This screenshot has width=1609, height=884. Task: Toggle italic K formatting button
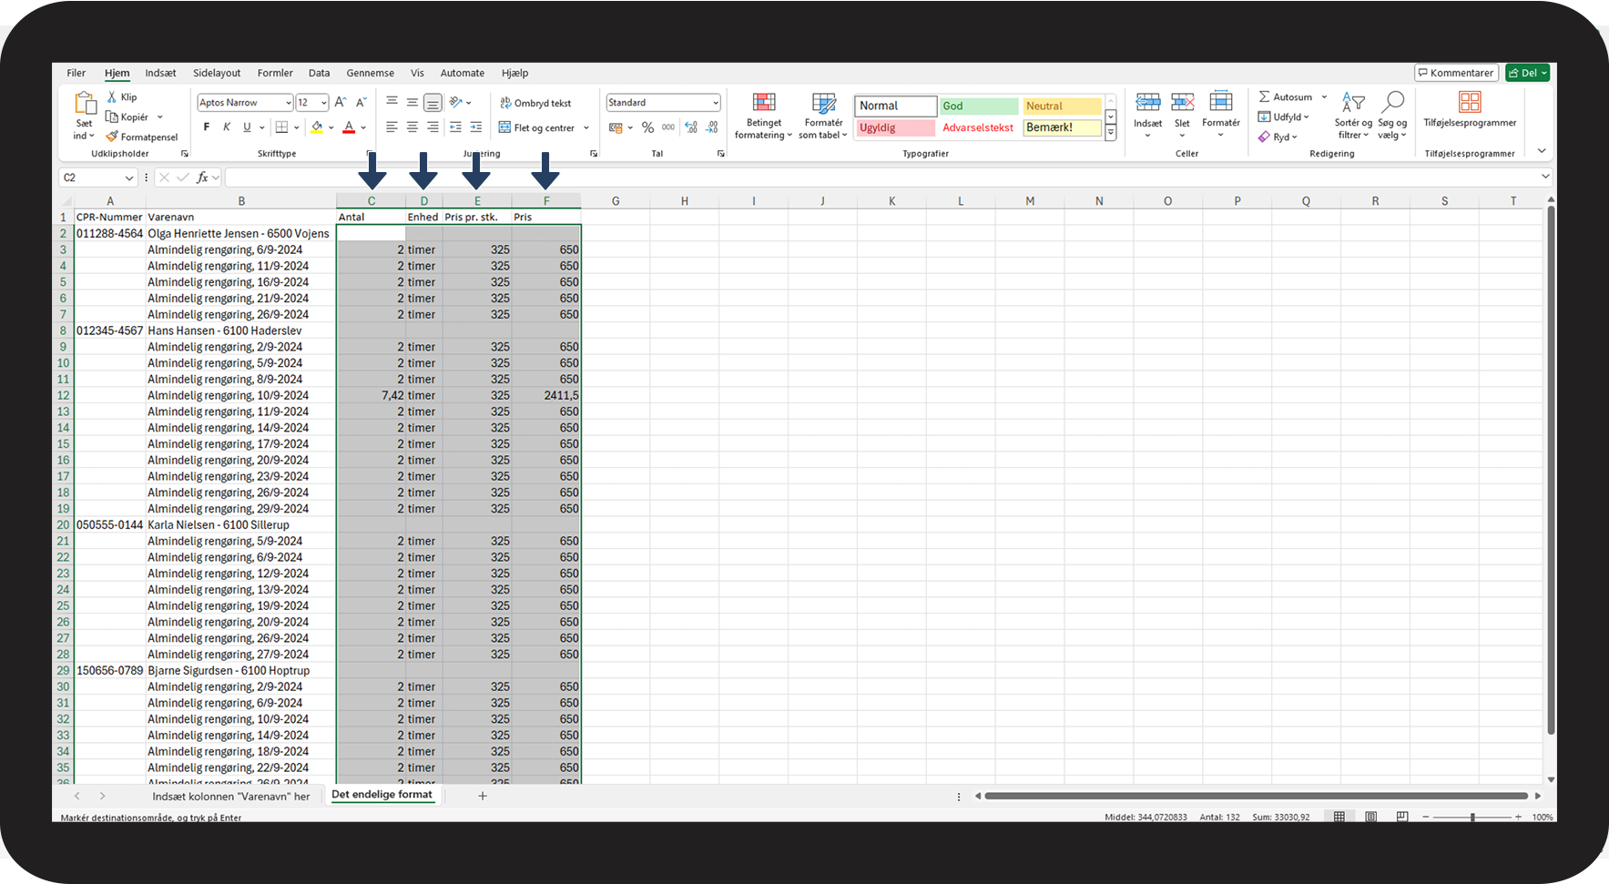coord(227,127)
